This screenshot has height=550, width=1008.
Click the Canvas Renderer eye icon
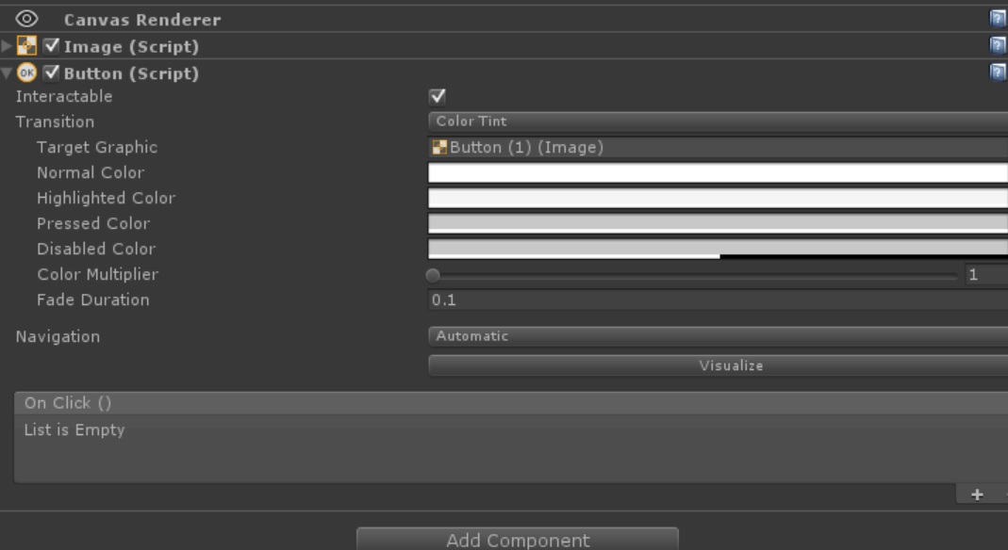[x=26, y=19]
